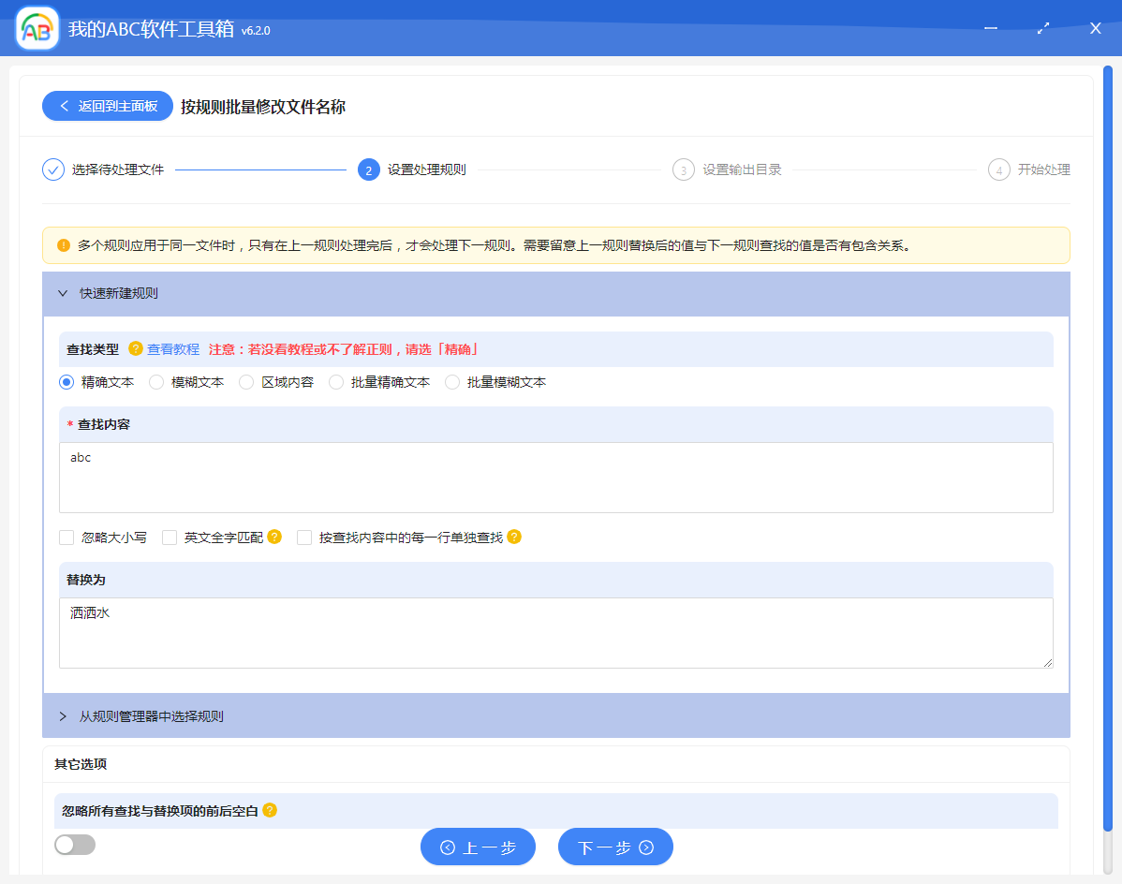This screenshot has width=1122, height=884.
Task: Check 按查找内容中的每一行单独查找
Action: coord(303,537)
